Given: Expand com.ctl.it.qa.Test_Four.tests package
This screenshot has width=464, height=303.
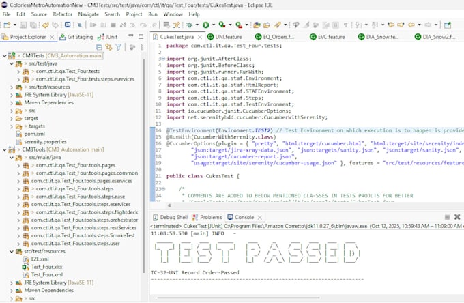Looking at the screenshot, I should [x=18, y=71].
